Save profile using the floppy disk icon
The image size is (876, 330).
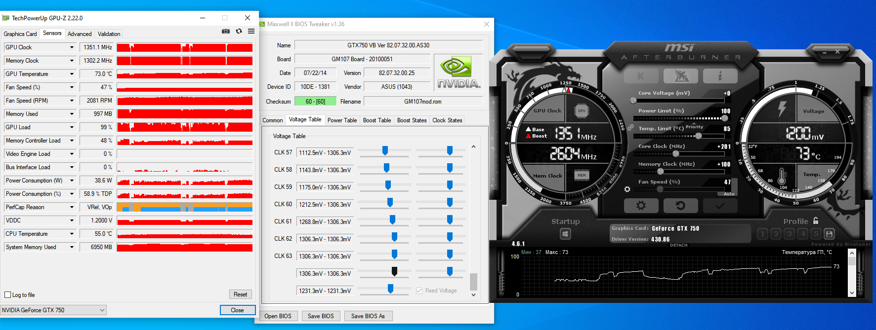click(830, 234)
